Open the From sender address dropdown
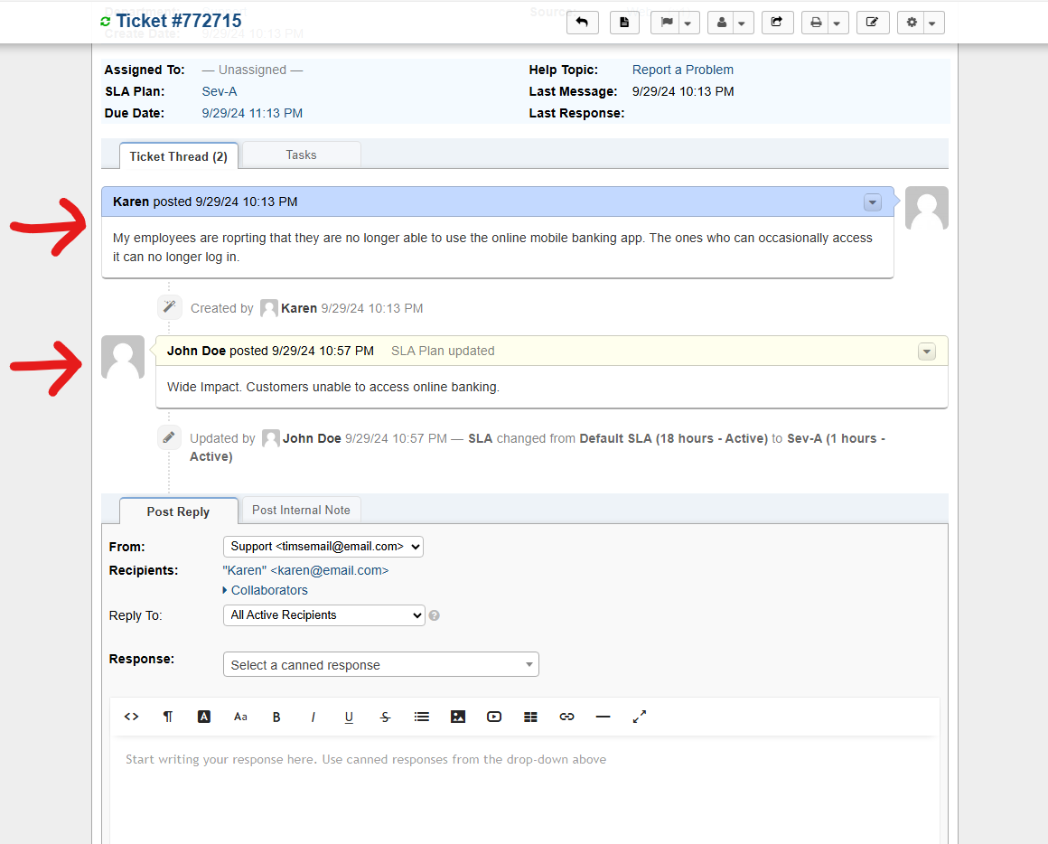This screenshot has height=844, width=1048. [x=323, y=546]
